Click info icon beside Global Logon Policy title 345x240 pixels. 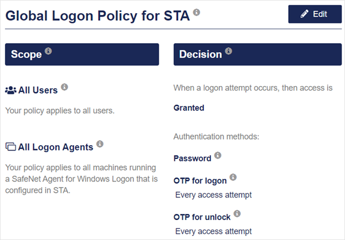pyautogui.click(x=197, y=12)
